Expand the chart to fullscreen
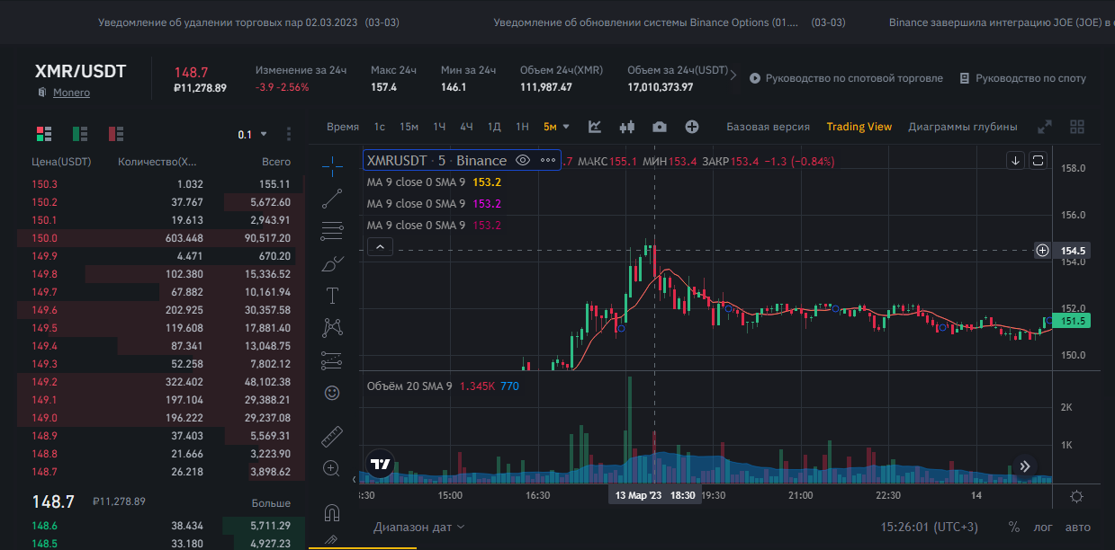1115x550 pixels. [1045, 127]
